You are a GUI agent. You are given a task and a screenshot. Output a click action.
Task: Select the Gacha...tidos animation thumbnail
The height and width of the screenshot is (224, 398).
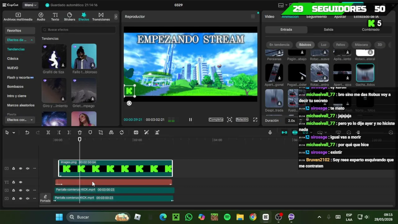pyautogui.click(x=365, y=72)
